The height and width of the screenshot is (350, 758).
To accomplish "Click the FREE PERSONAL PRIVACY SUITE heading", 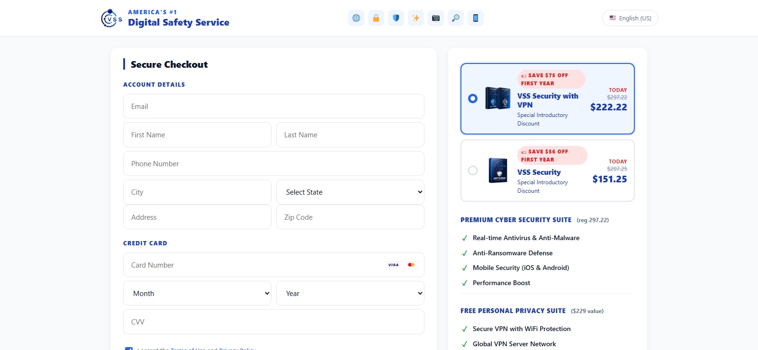I will [x=513, y=311].
